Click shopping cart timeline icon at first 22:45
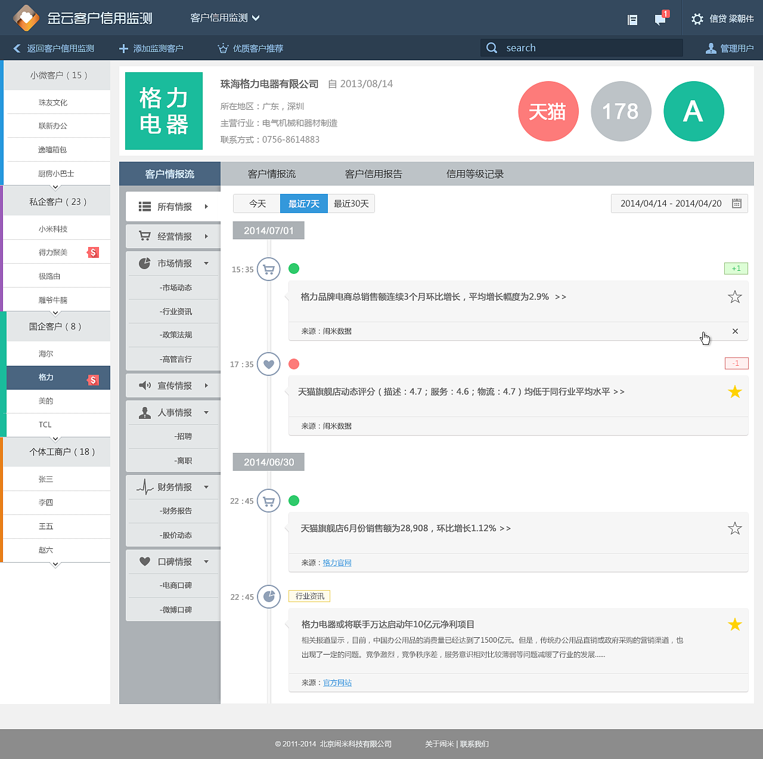This screenshot has width=763, height=759. tap(269, 501)
